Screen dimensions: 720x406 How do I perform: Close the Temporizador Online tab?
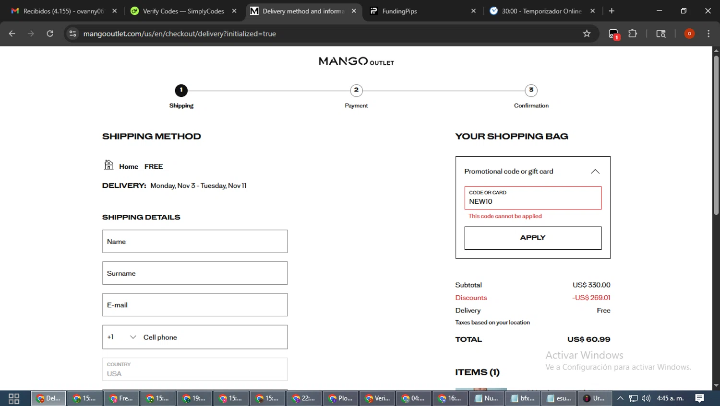pos(593,11)
